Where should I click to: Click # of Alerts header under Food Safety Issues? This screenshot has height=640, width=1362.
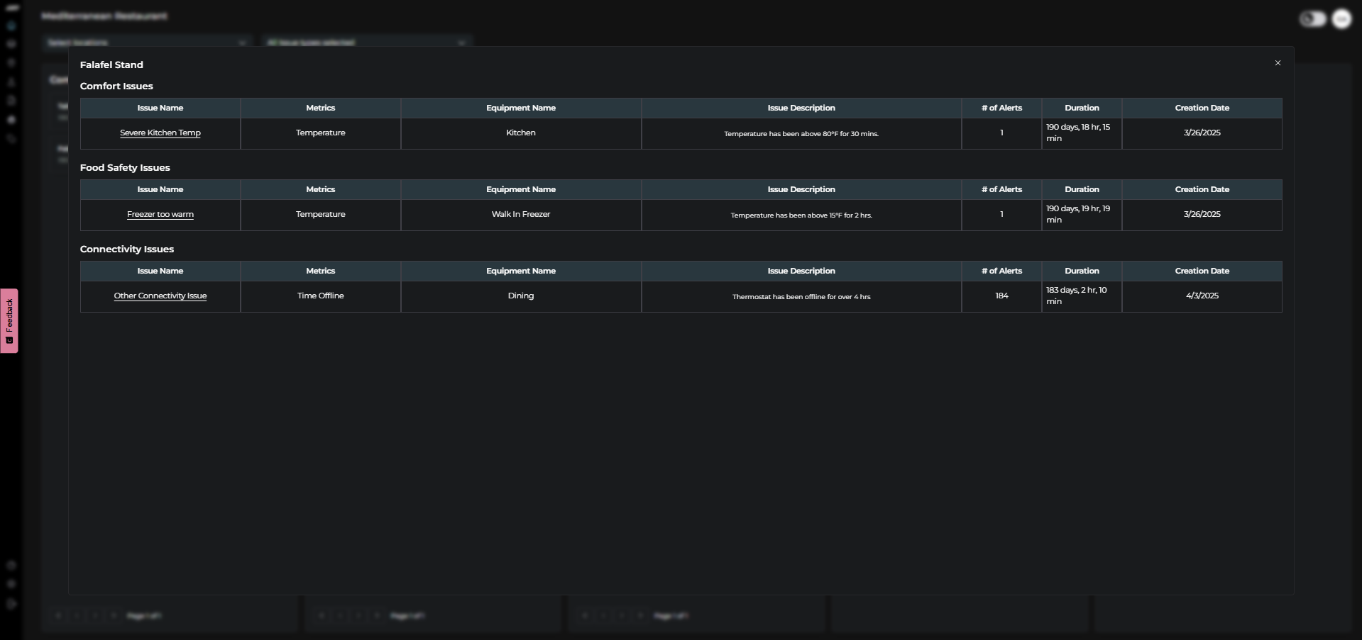click(1001, 190)
